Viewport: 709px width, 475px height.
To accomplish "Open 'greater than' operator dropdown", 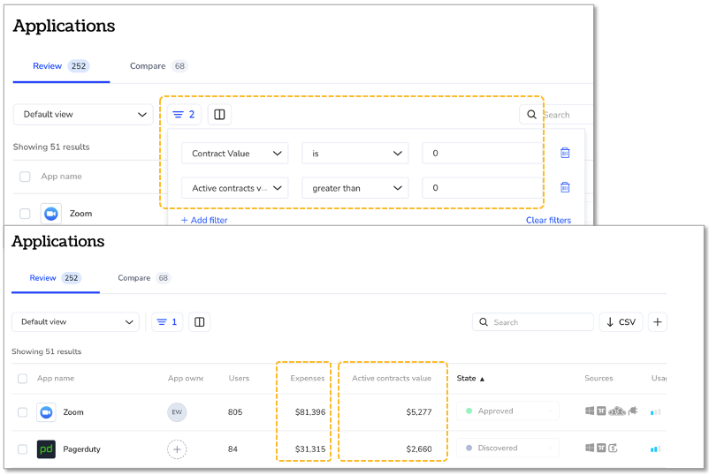I will [x=355, y=188].
